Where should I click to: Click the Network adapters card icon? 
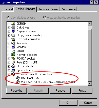[x=13, y=55]
